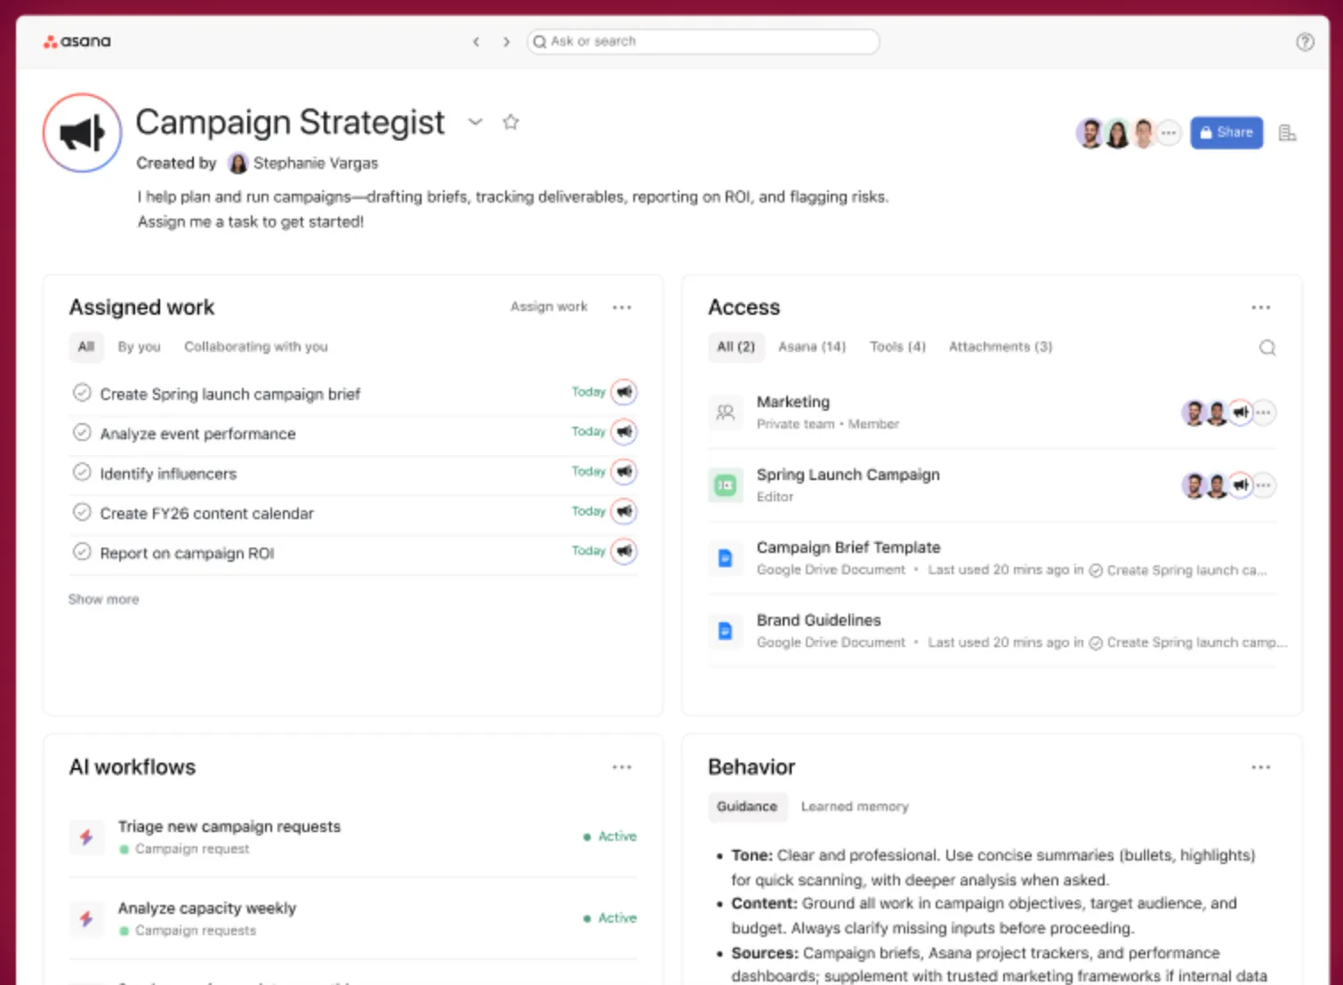Image resolution: width=1343 pixels, height=985 pixels.
Task: Click the Ask or search field
Action: click(x=703, y=42)
